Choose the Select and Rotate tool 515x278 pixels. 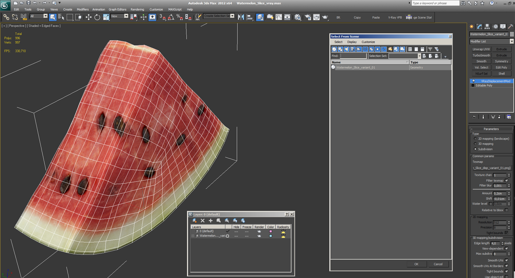click(97, 17)
